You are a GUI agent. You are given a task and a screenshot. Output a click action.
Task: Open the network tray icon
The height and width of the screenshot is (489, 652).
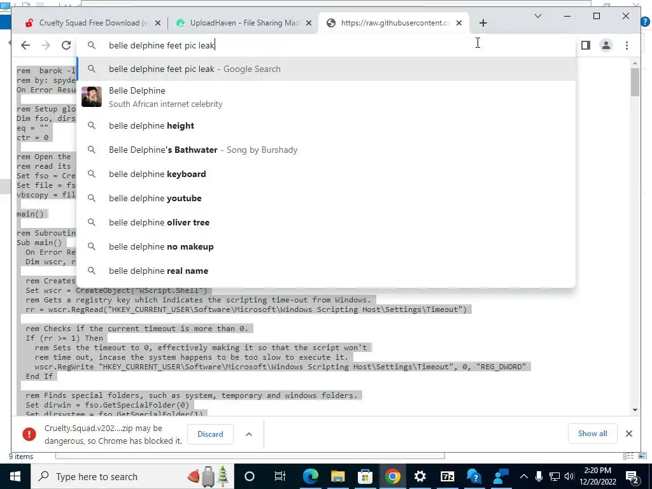[x=555, y=476]
